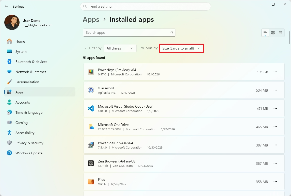
Task: Open more options for Zen Browser
Action: coord(275,164)
